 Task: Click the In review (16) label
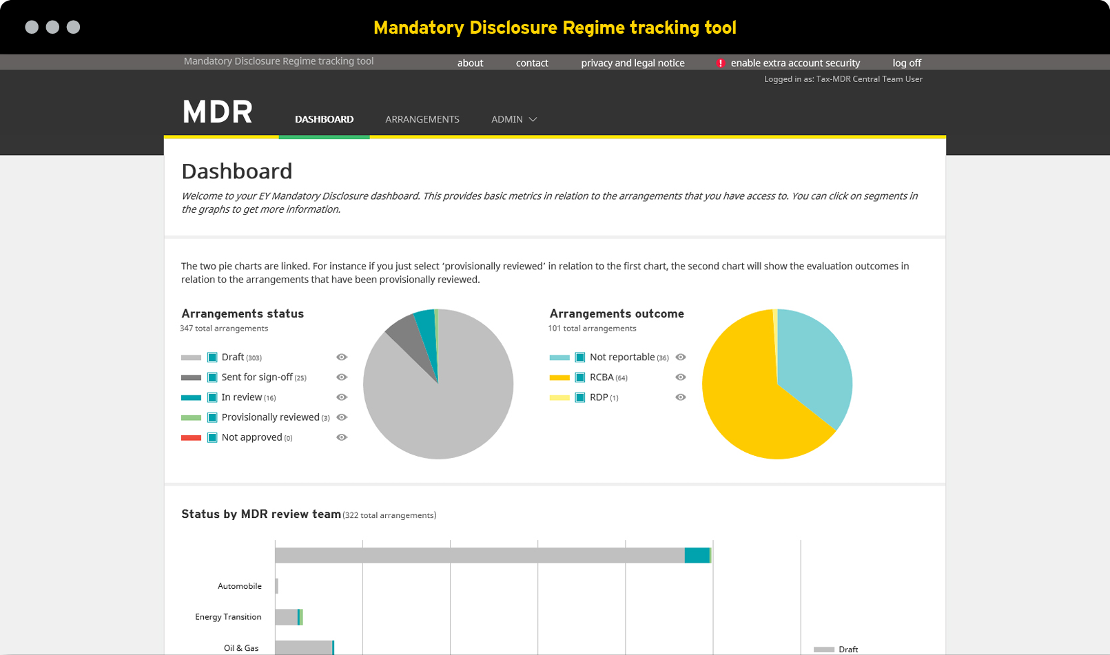249,397
